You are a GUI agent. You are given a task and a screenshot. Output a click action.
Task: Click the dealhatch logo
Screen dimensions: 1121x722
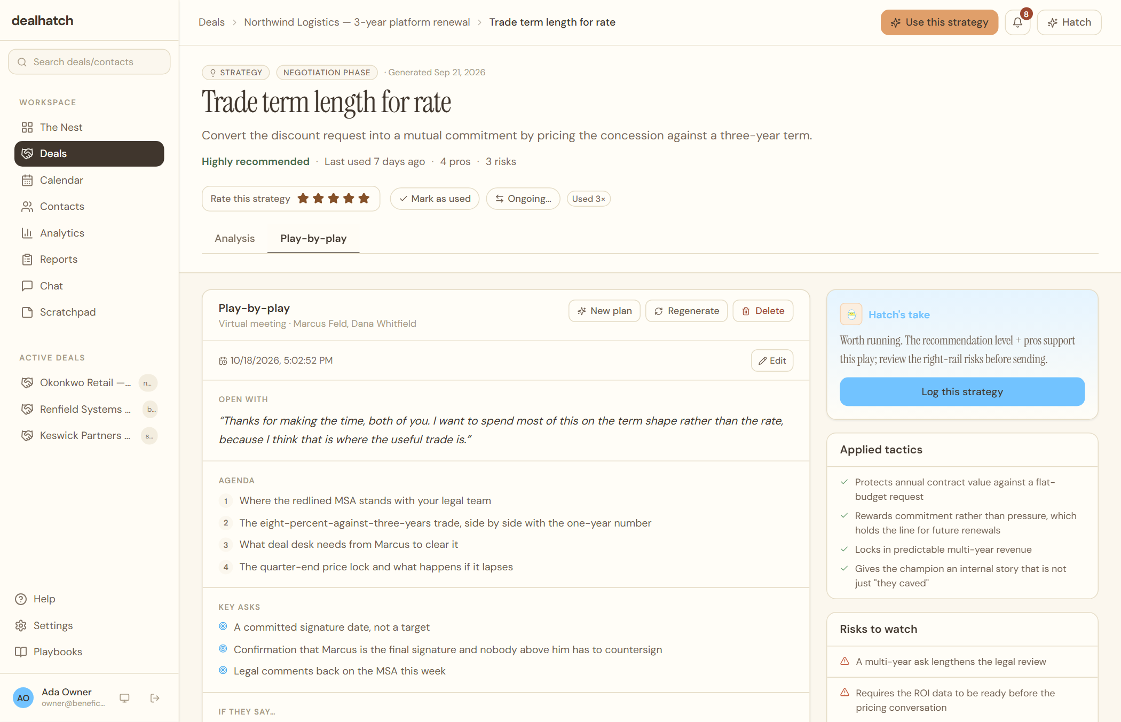click(43, 21)
